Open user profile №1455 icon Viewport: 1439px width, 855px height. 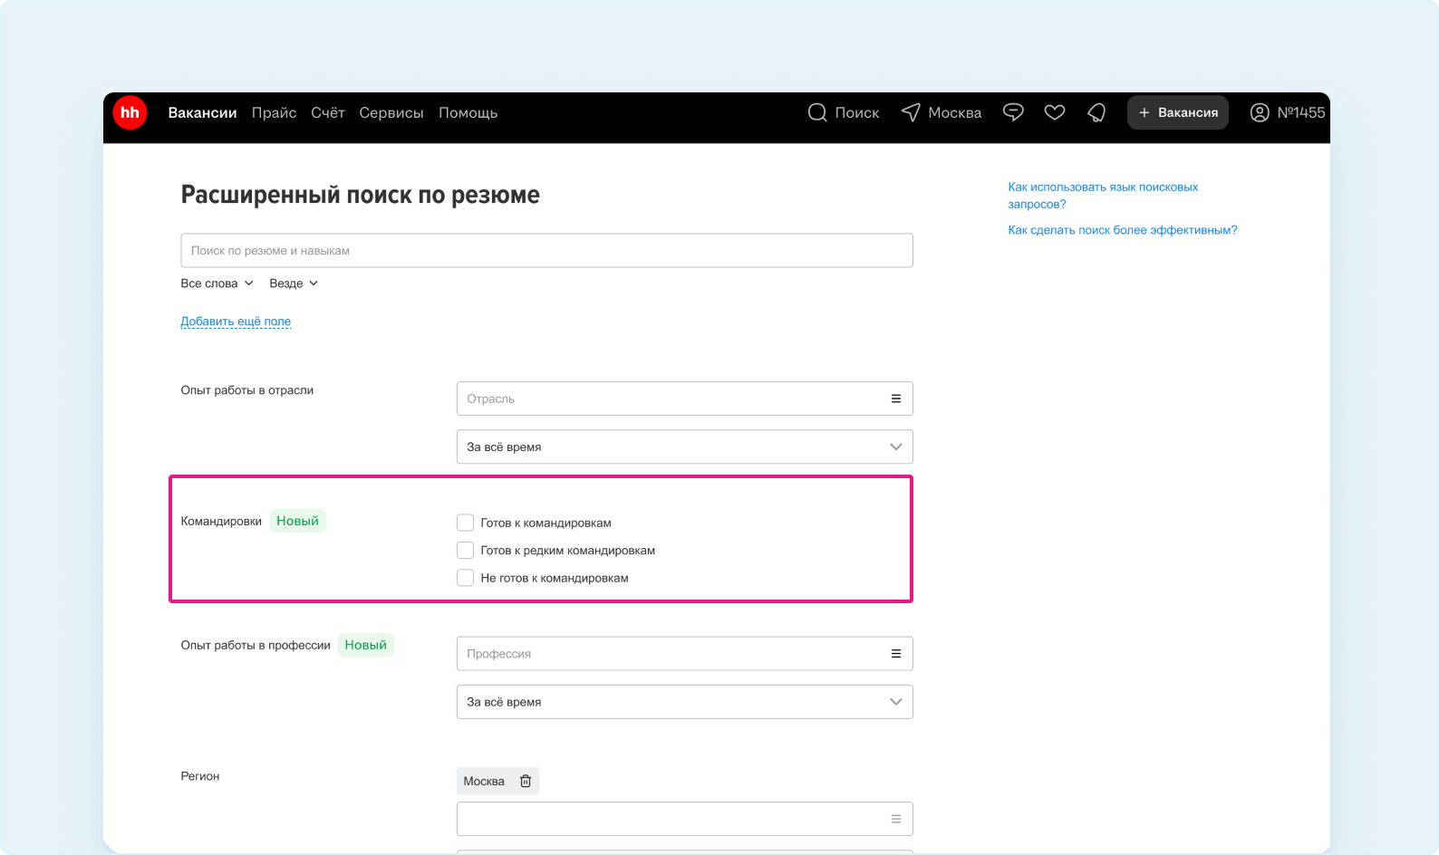1259,112
